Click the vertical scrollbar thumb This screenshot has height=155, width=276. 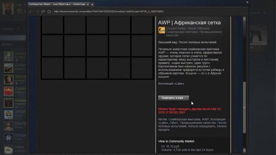pyautogui.click(x=244, y=107)
